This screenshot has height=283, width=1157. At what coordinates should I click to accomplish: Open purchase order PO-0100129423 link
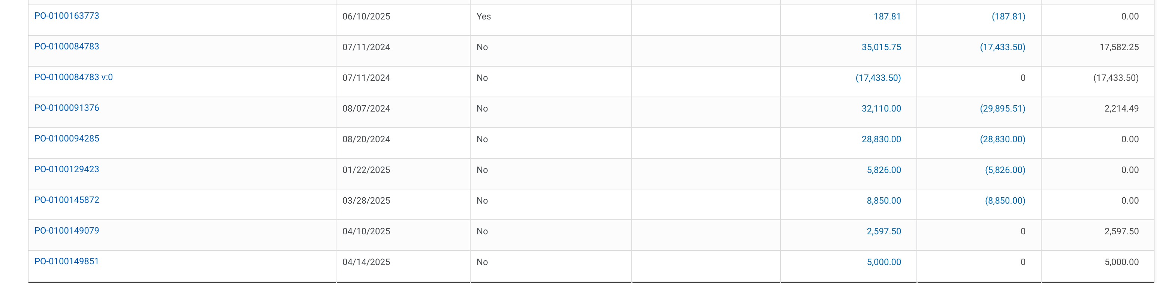click(66, 170)
